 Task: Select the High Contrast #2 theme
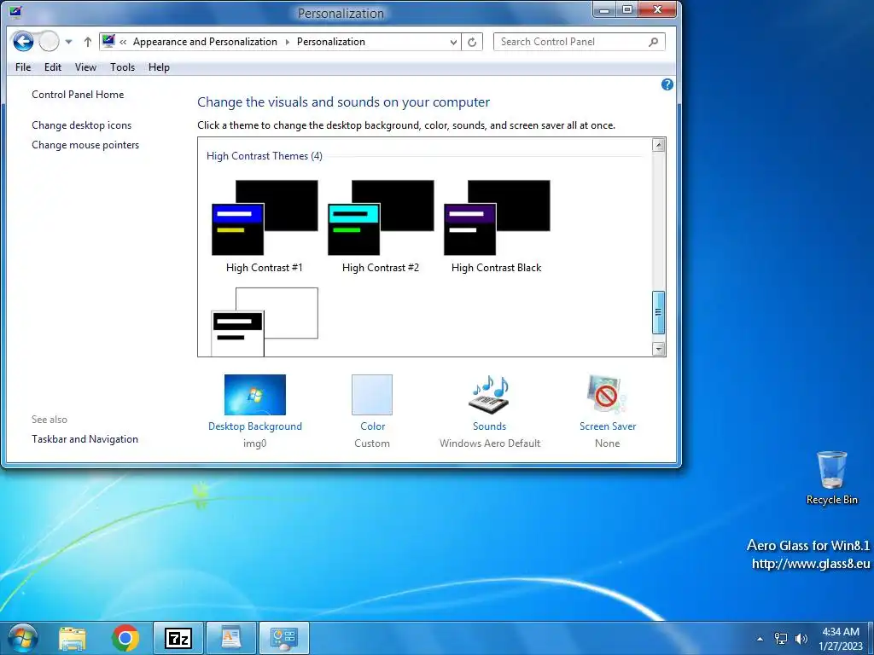click(x=381, y=226)
